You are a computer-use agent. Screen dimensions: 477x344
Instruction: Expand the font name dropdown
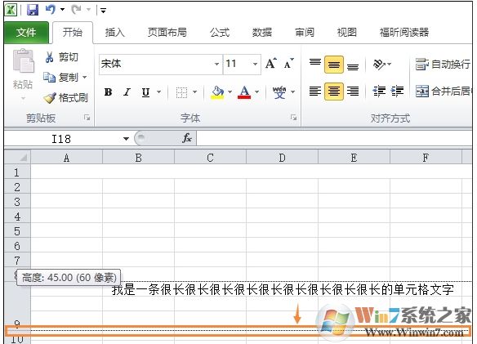(216, 64)
